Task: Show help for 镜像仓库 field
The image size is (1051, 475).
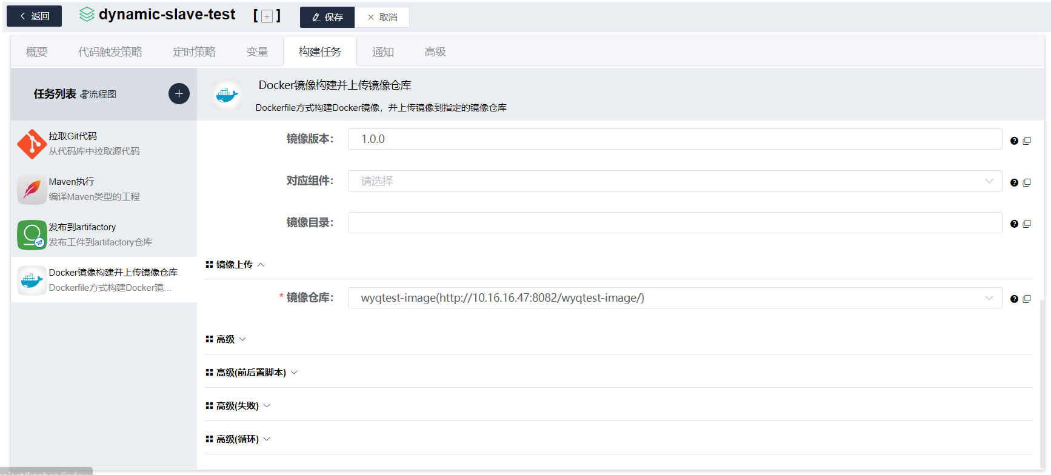Action: pyautogui.click(x=1014, y=299)
